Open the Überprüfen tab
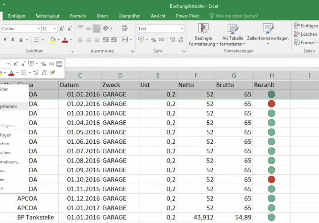The height and width of the screenshot is (223, 319). tap(130, 16)
